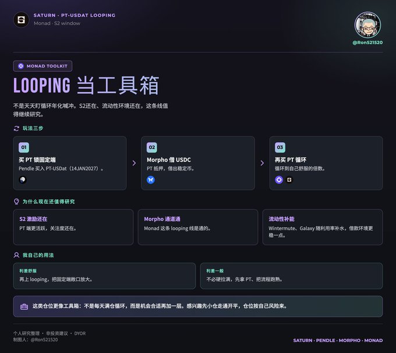Click the 循环到自己舒服的倍数 description
396x353 pixels.
click(x=300, y=168)
